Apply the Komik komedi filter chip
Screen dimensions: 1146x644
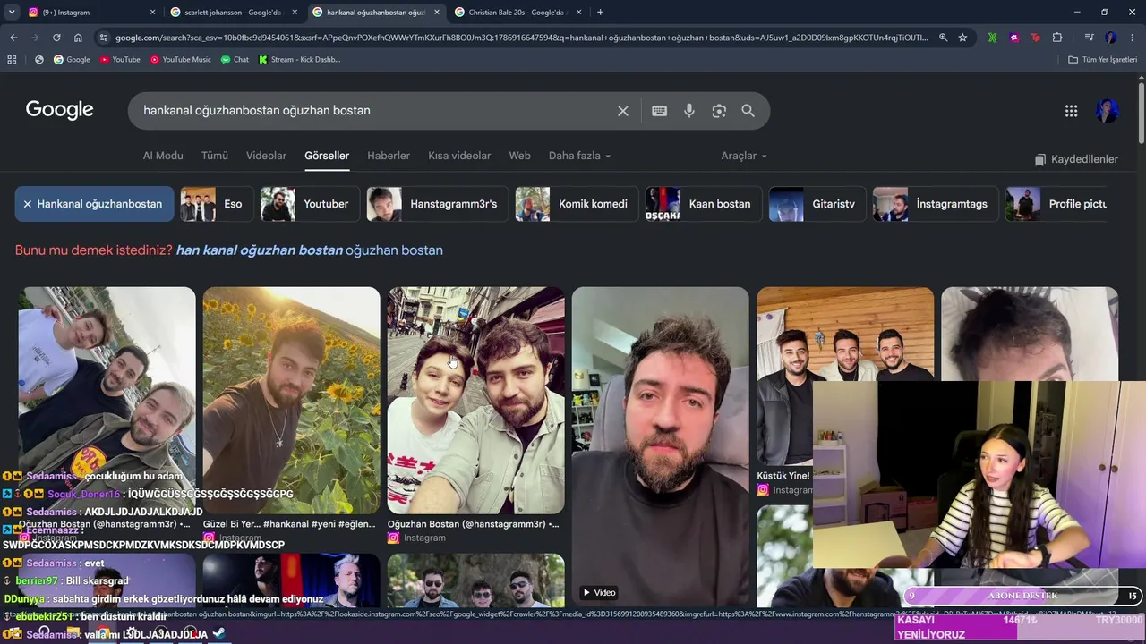pos(577,204)
